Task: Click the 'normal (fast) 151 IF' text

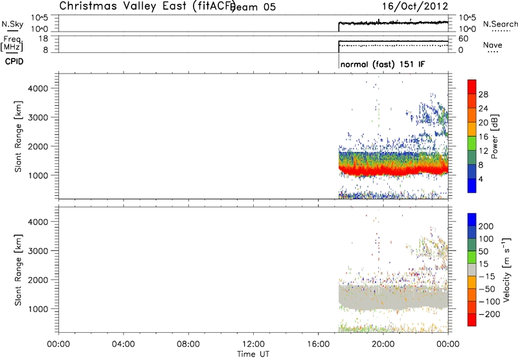Action: point(383,64)
